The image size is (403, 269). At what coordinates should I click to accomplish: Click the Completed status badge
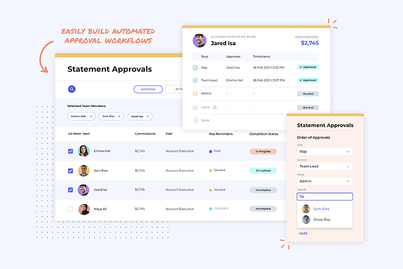tap(263, 171)
